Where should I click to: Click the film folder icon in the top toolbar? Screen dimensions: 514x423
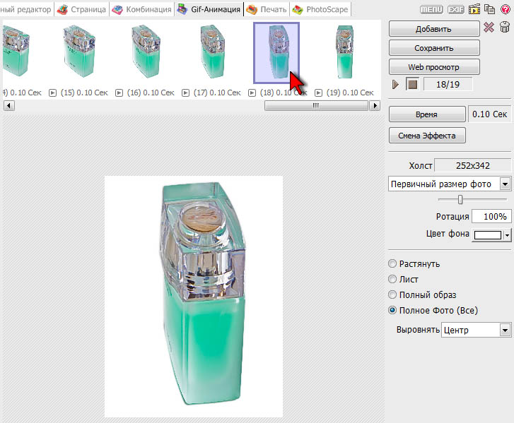pos(474,9)
